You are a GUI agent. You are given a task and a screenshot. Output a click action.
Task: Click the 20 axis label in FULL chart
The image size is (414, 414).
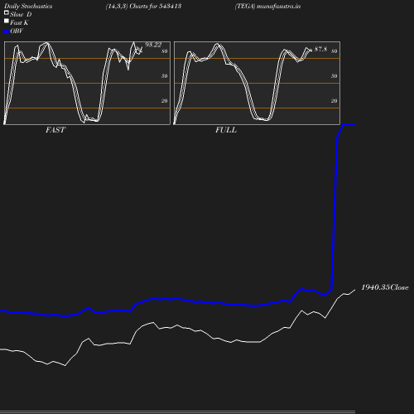[335, 101]
